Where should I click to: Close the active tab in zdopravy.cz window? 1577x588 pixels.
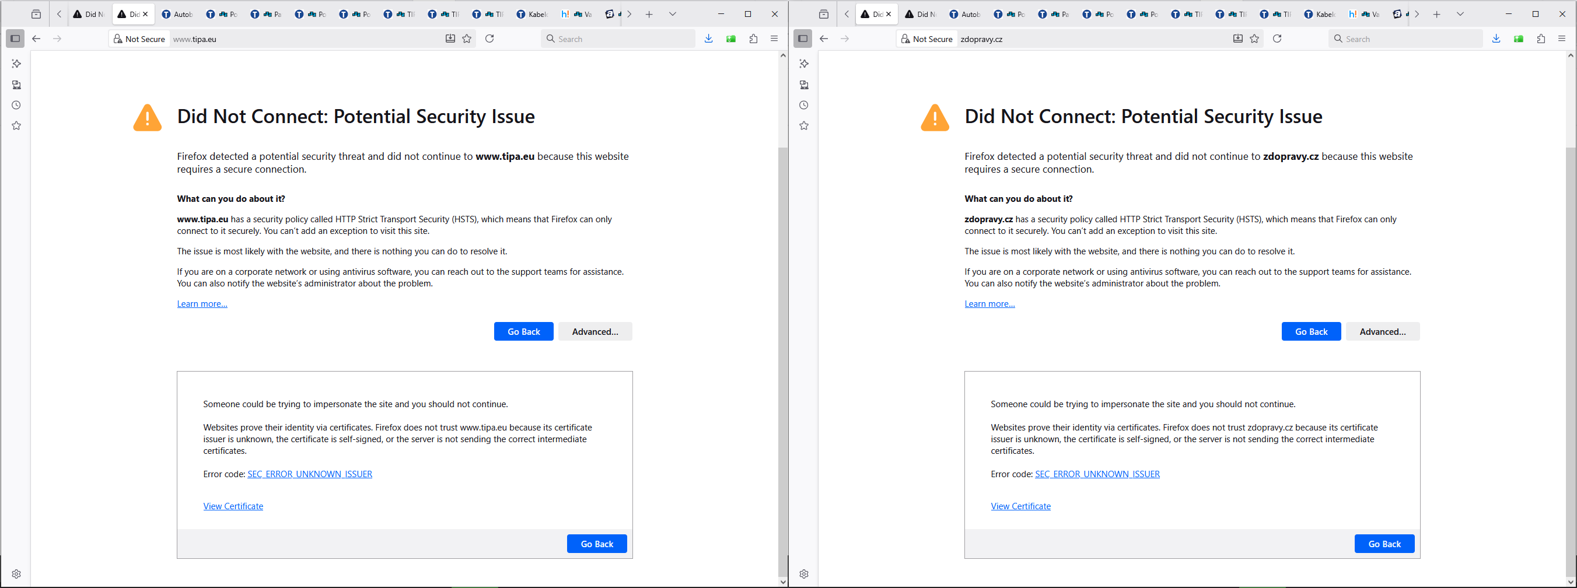pos(889,14)
